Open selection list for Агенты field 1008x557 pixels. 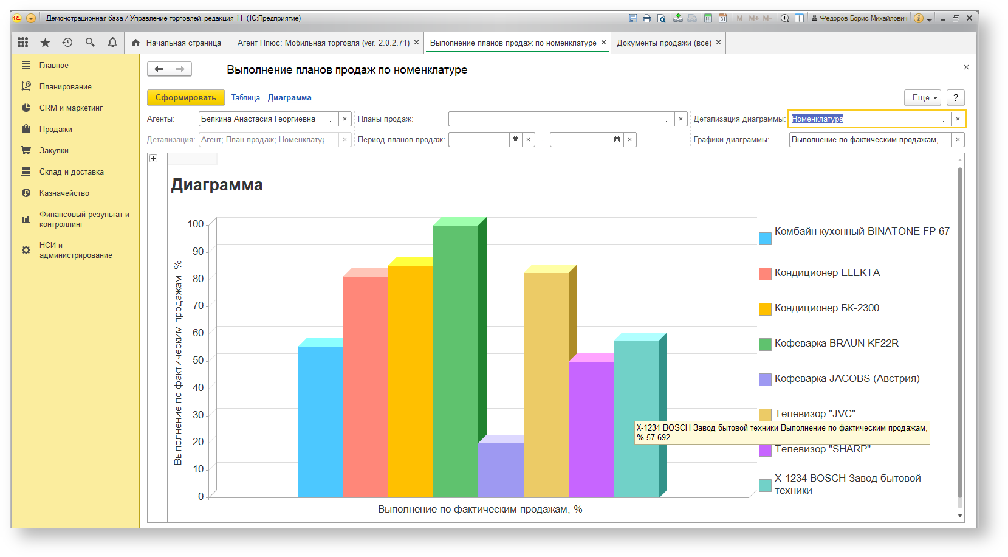(x=332, y=119)
